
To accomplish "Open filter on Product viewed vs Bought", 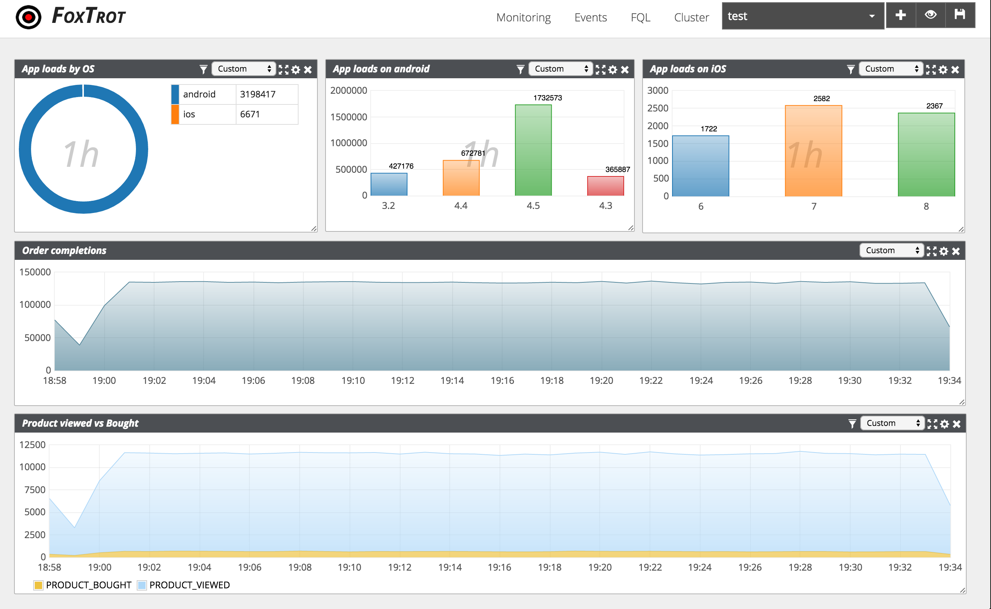I will click(852, 424).
